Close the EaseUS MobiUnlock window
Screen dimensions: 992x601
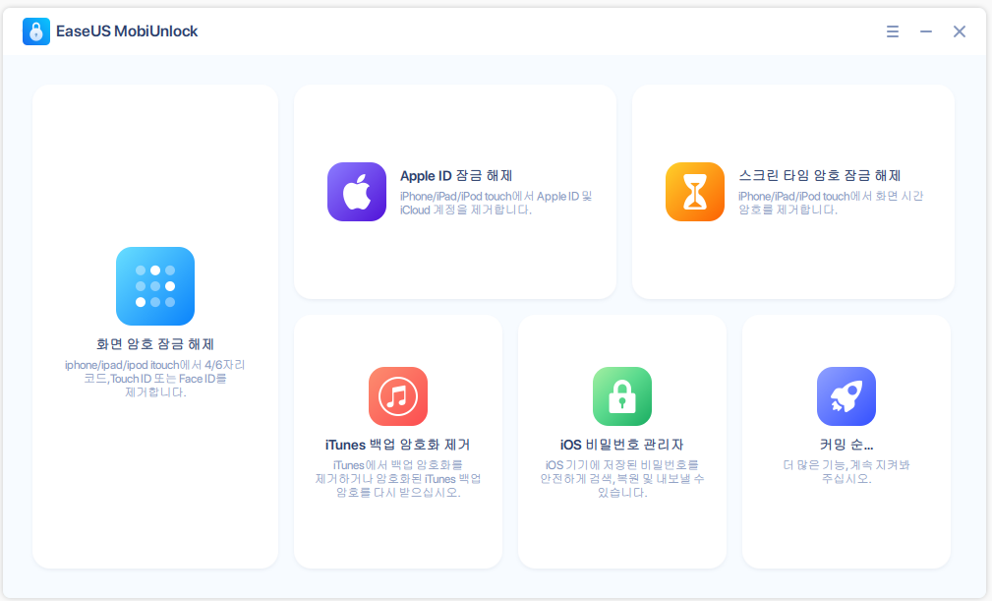(960, 31)
